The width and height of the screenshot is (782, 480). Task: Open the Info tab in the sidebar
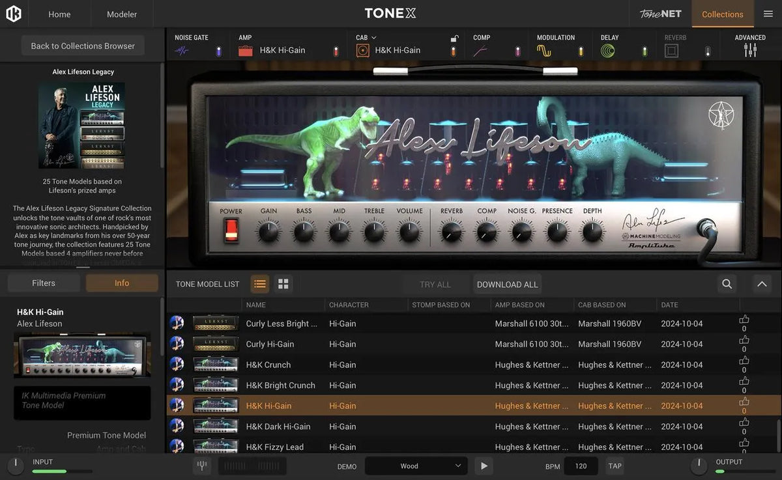point(121,282)
